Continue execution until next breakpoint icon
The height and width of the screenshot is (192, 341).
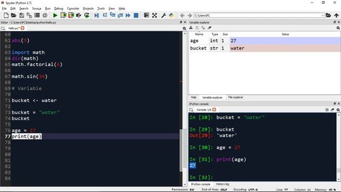coord(128,15)
